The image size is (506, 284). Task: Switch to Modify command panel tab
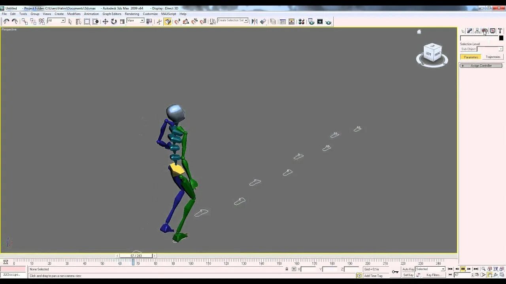(470, 31)
